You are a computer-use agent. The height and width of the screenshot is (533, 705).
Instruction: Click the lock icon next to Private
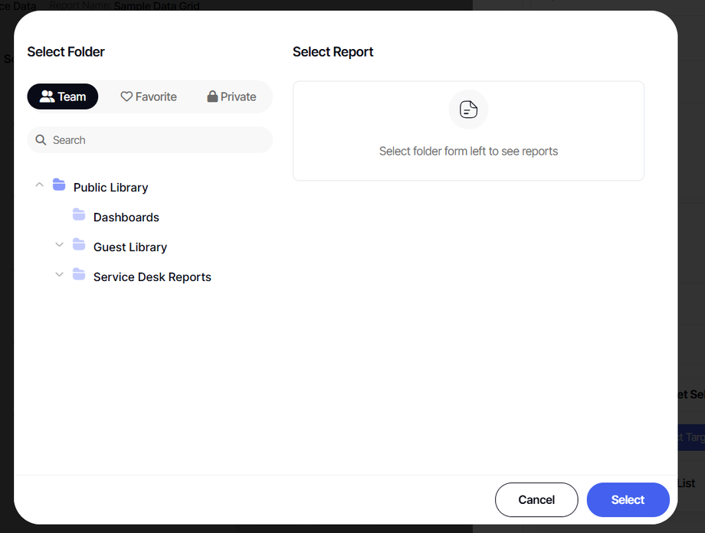coord(212,96)
